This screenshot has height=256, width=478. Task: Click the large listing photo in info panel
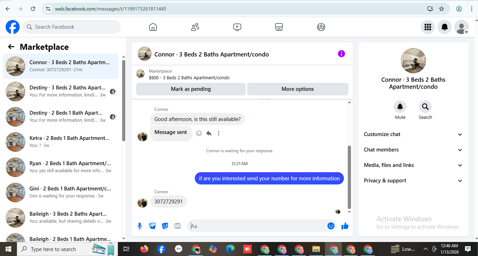[x=413, y=61]
